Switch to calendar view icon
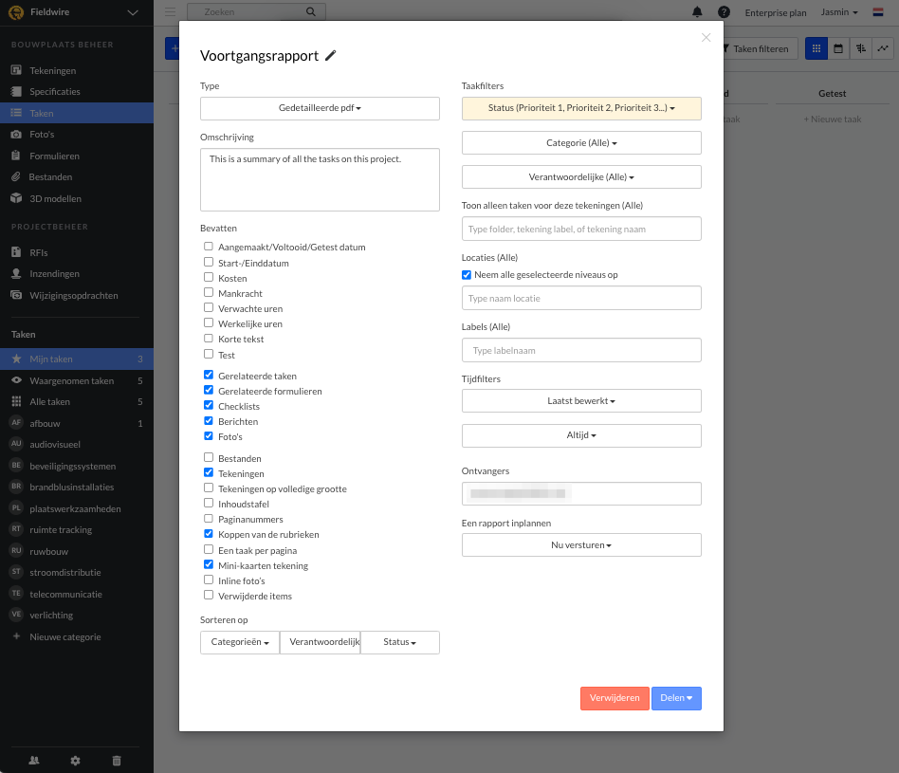The width and height of the screenshot is (899, 773). pyautogui.click(x=838, y=48)
